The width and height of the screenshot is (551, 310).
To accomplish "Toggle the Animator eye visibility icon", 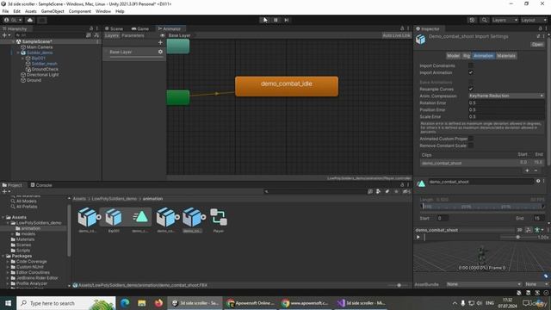I will click(162, 35).
